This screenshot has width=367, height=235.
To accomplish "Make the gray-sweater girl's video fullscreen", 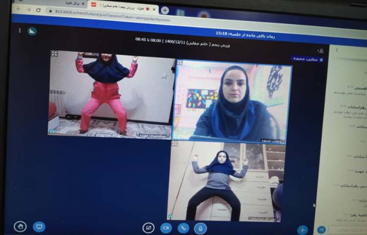I will coord(175,143).
